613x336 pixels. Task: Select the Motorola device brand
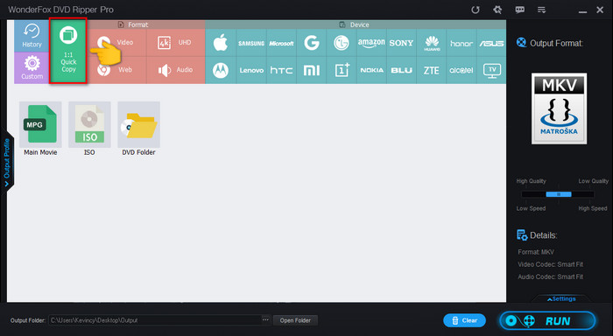[221, 70]
